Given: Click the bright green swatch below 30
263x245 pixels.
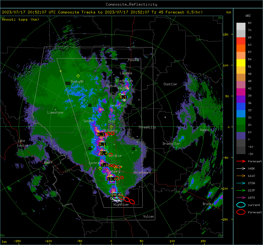Looking at the screenshot, I should pos(241,121).
